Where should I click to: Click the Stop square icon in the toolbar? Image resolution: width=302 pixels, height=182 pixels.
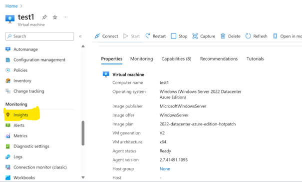pyautogui.click(x=174, y=36)
